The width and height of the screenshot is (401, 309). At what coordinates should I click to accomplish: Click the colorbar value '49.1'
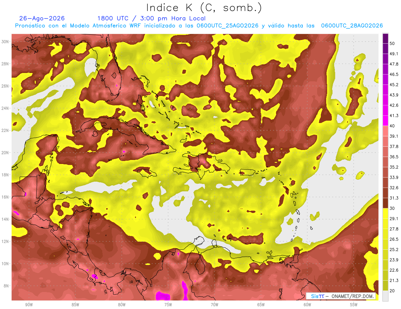pyautogui.click(x=394, y=54)
